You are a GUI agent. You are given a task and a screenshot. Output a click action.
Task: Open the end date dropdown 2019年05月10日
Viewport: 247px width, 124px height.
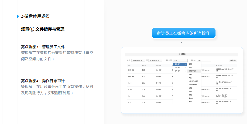155,60
